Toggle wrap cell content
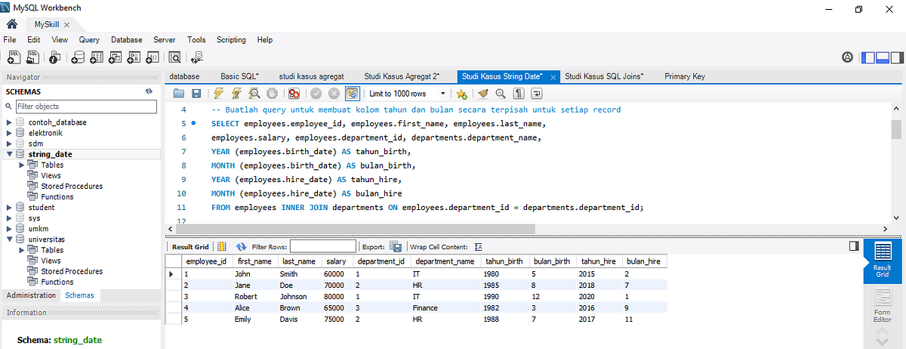Image resolution: width=906 pixels, height=349 pixels. click(x=479, y=246)
